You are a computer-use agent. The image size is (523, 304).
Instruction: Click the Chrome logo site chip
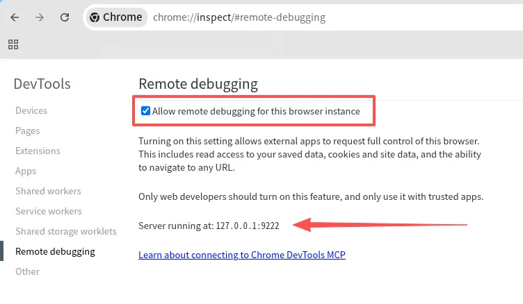click(x=116, y=17)
